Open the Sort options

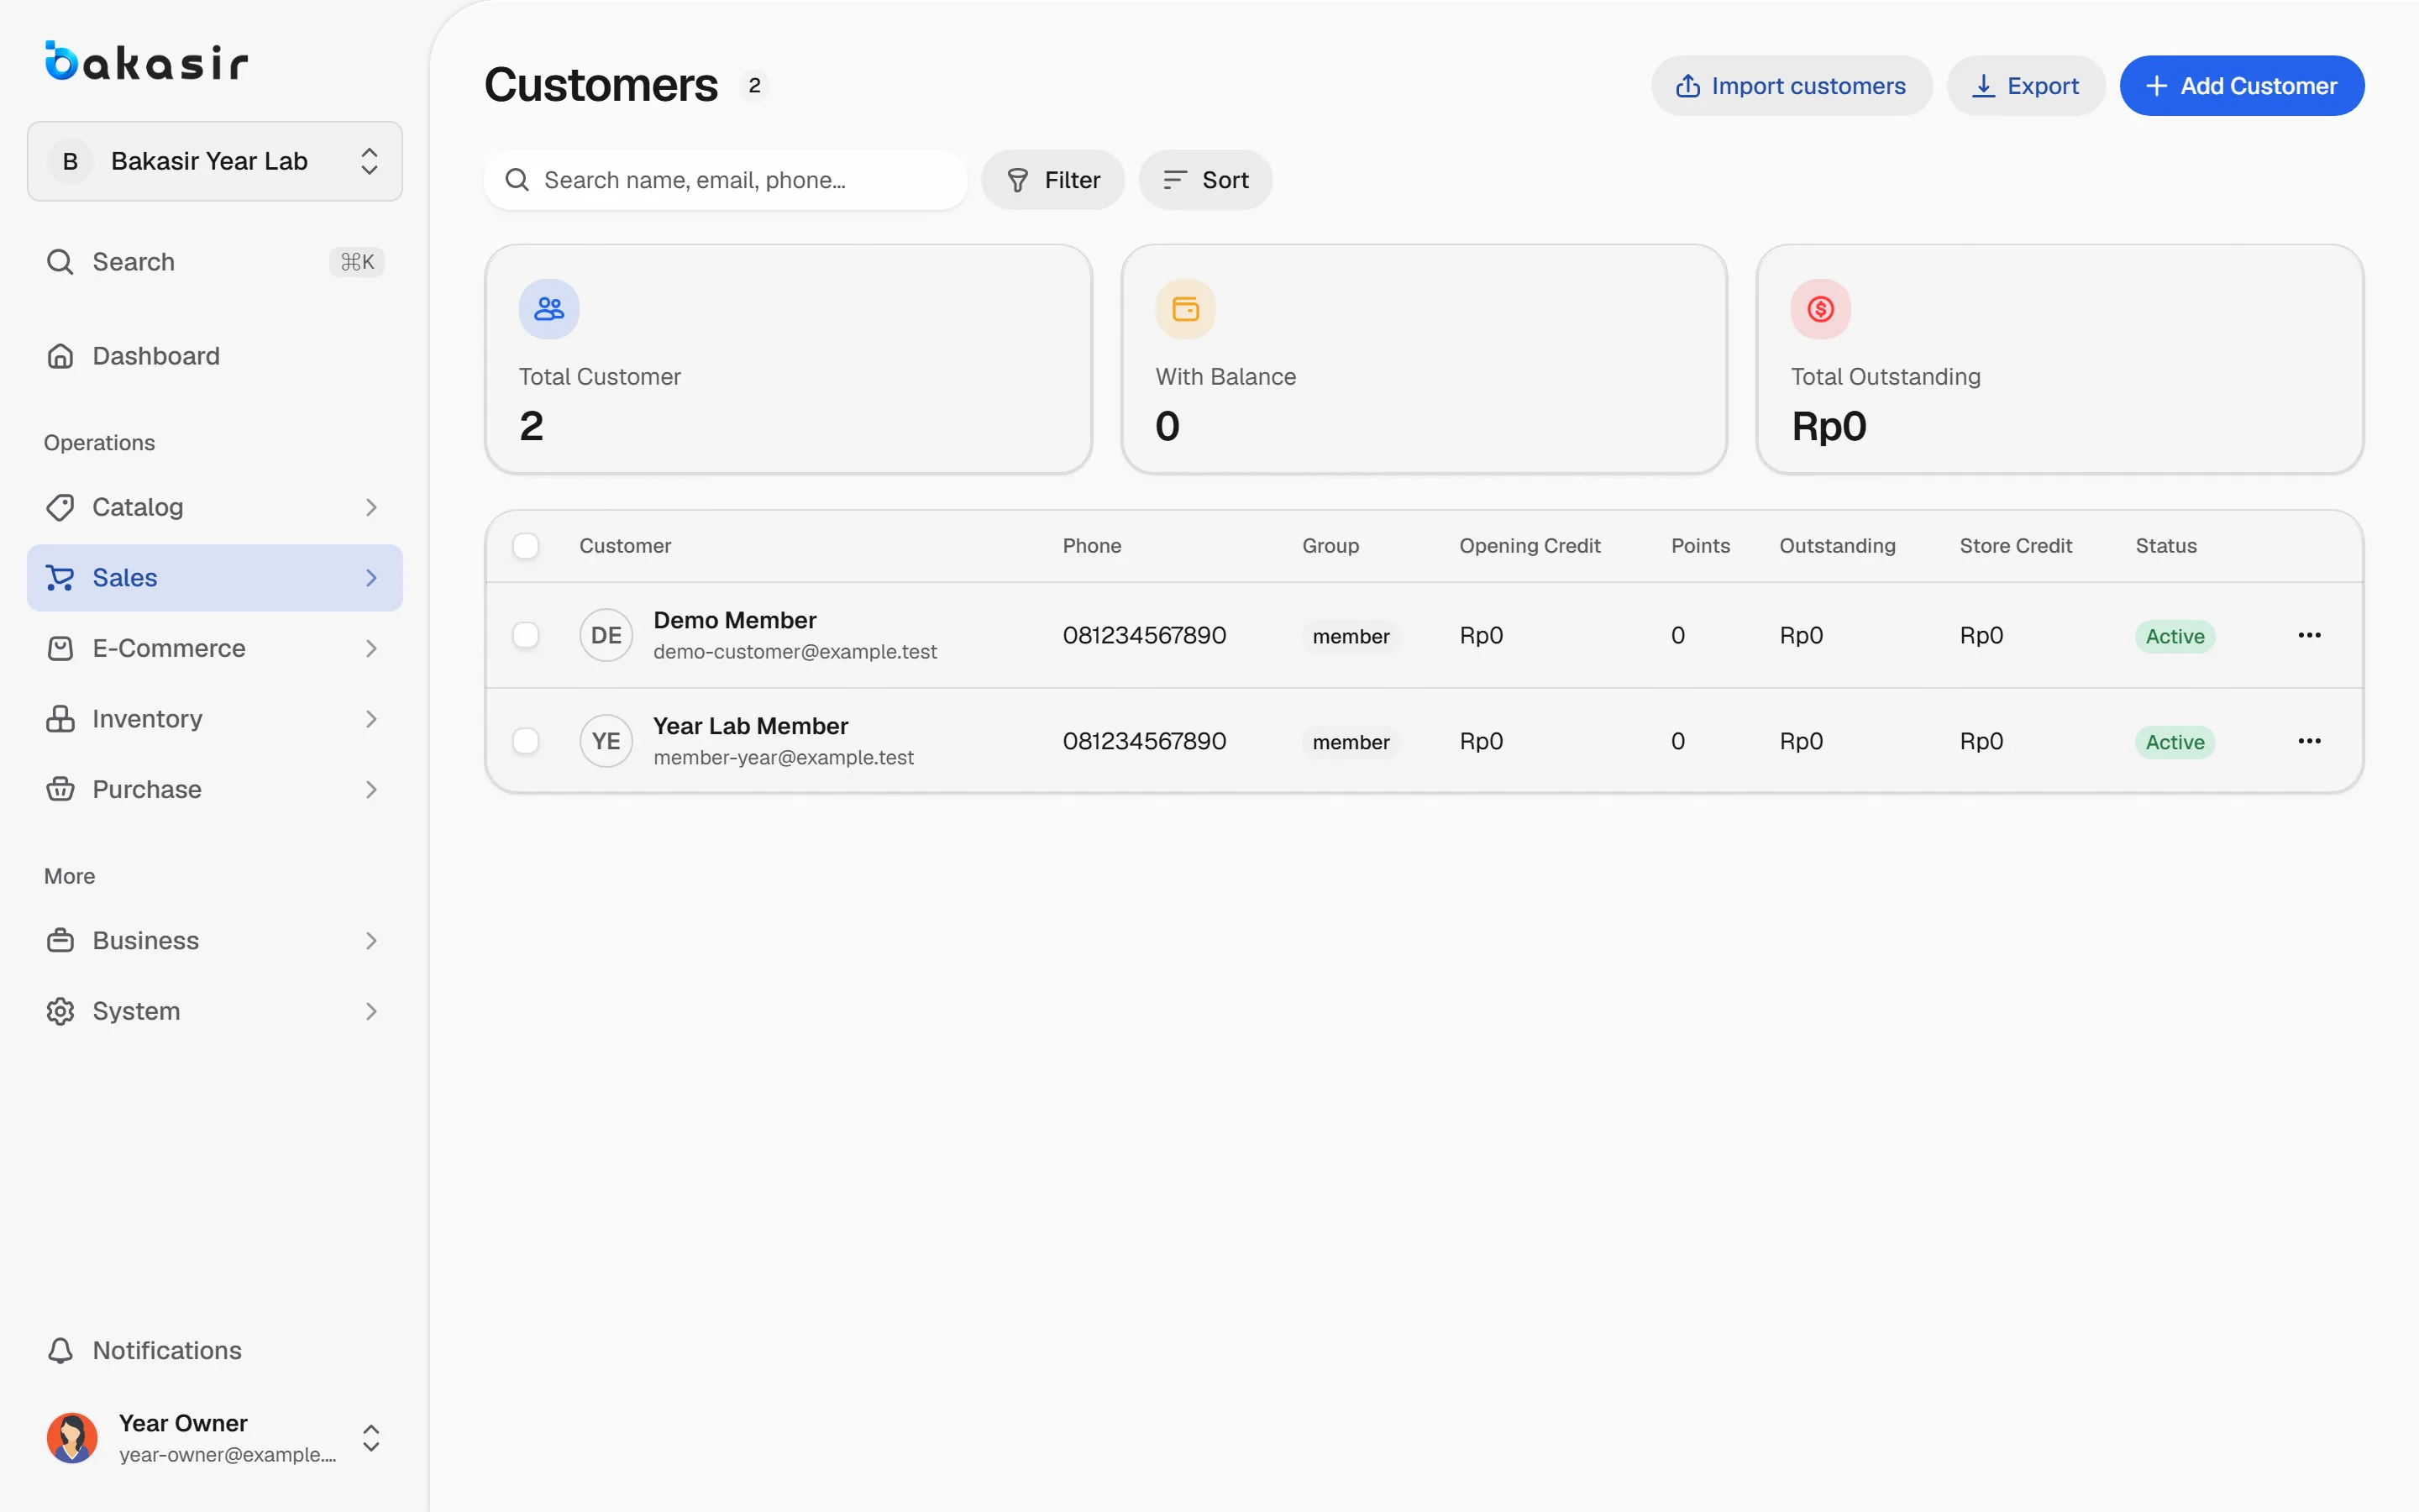click(x=1205, y=180)
